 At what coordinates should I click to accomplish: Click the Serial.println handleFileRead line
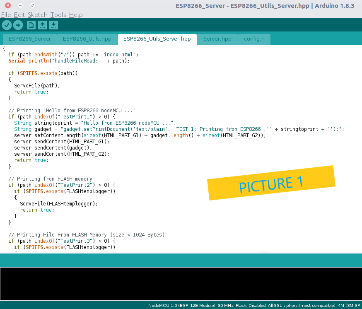click(69, 61)
